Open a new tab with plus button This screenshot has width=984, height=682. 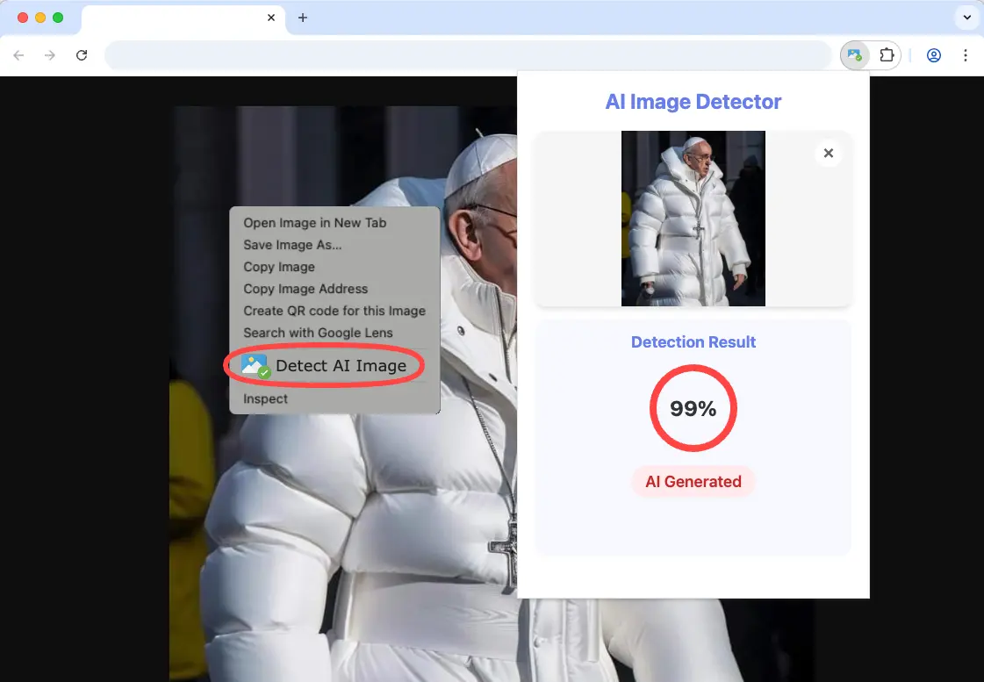[303, 18]
